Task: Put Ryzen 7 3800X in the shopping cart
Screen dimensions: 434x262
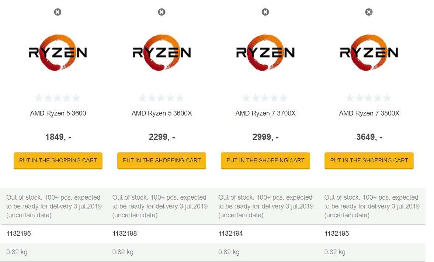Action: click(369, 161)
